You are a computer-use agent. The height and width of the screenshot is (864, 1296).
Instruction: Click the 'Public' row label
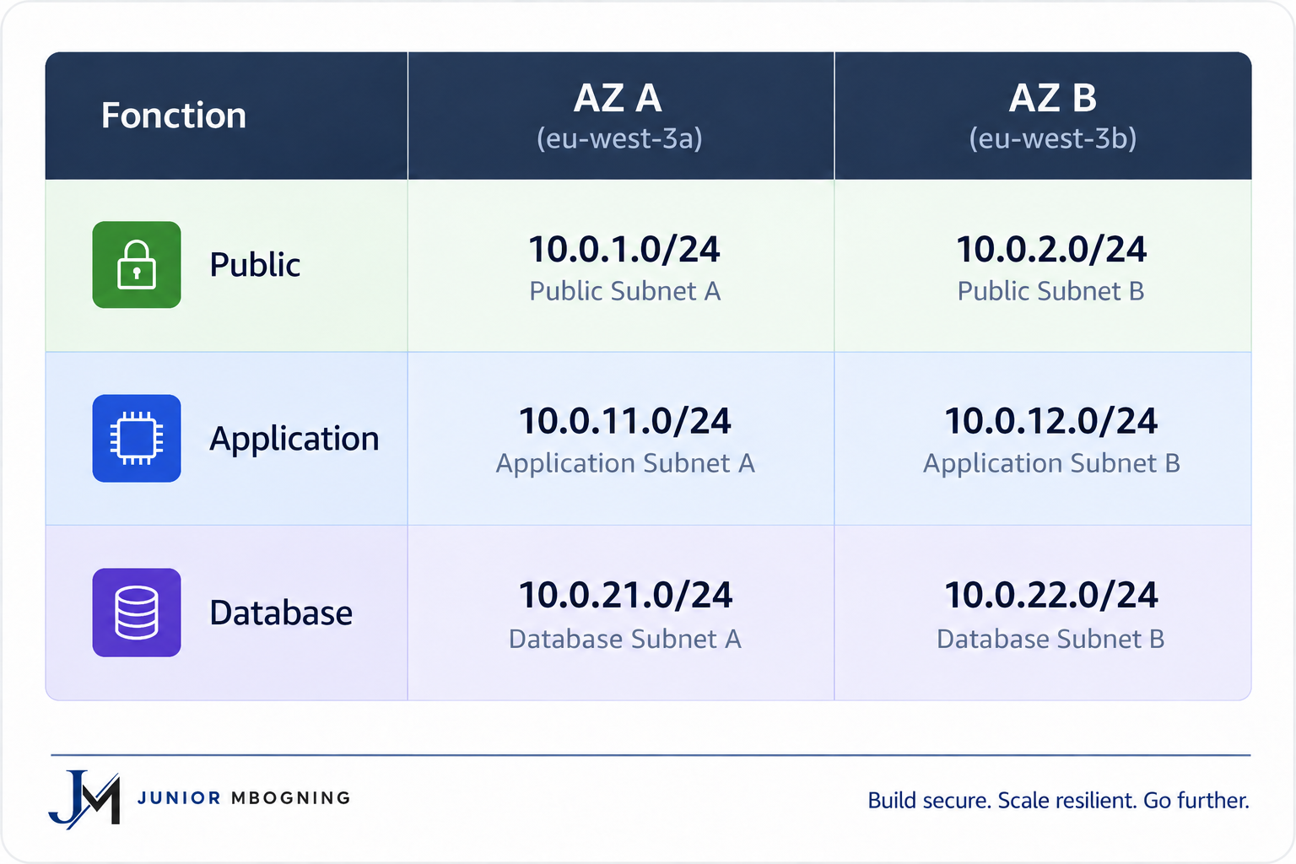(x=255, y=265)
